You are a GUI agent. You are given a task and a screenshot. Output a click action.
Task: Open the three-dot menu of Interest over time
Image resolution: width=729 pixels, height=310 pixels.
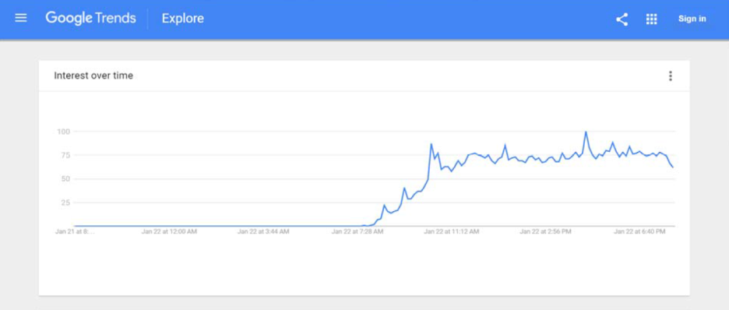[x=670, y=76]
